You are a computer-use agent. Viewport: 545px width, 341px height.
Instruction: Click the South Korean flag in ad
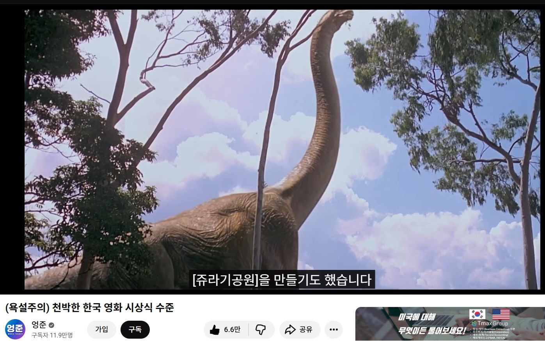[x=477, y=314]
